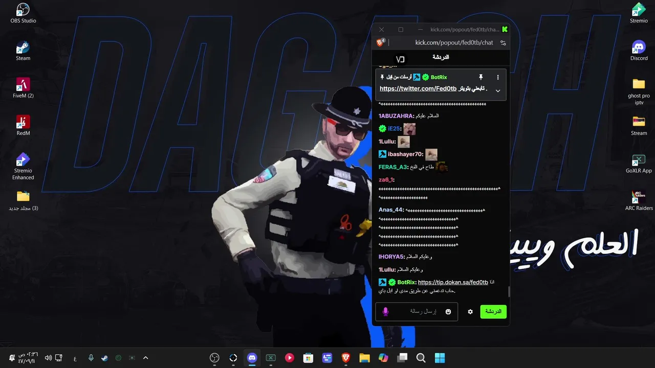Open the Windows Start menu
Screen dimensions: 655x368
click(x=440, y=358)
